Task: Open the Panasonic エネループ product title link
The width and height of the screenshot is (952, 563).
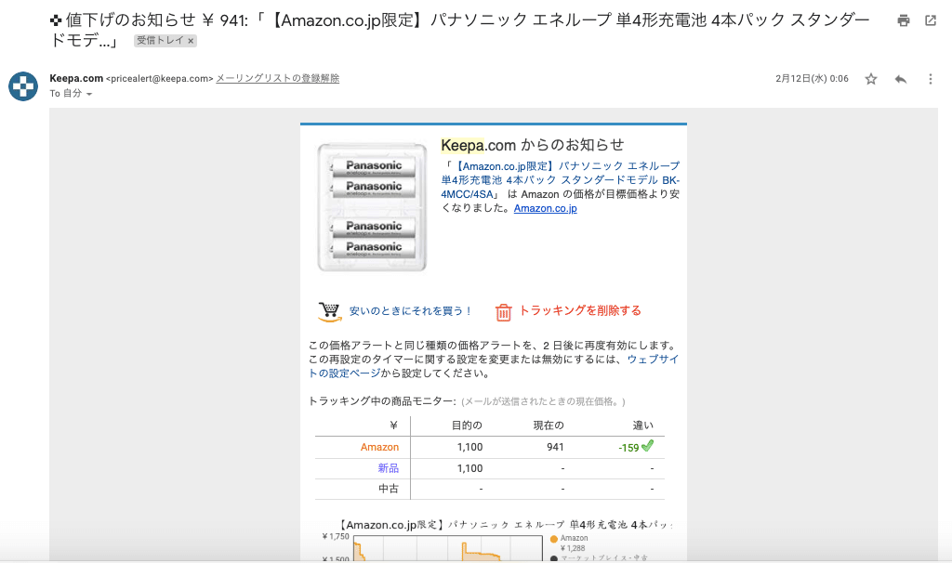Action: 562,179
